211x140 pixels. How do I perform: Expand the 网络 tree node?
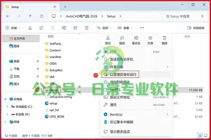coord(6,122)
